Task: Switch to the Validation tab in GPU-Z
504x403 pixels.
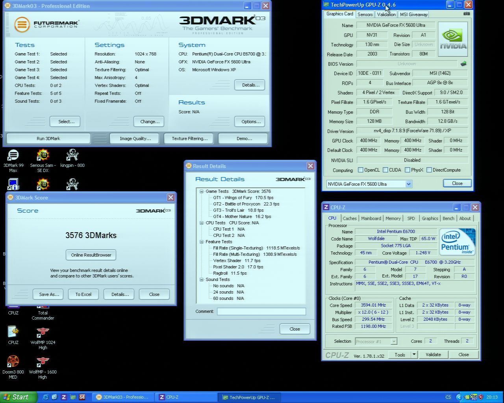Action: tap(386, 14)
